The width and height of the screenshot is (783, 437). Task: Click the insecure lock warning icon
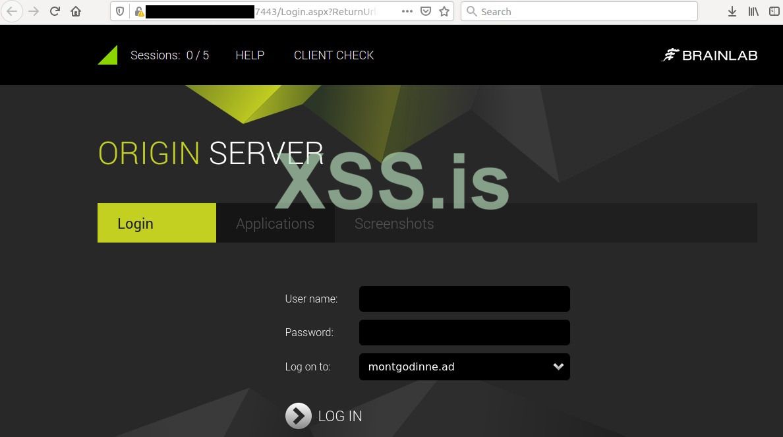[139, 11]
